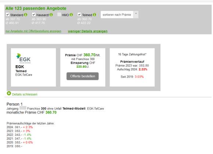Uncheck the Telmed model checkbox
Image resolution: width=213 pixels, height=154 pixels.
[x=79, y=14]
